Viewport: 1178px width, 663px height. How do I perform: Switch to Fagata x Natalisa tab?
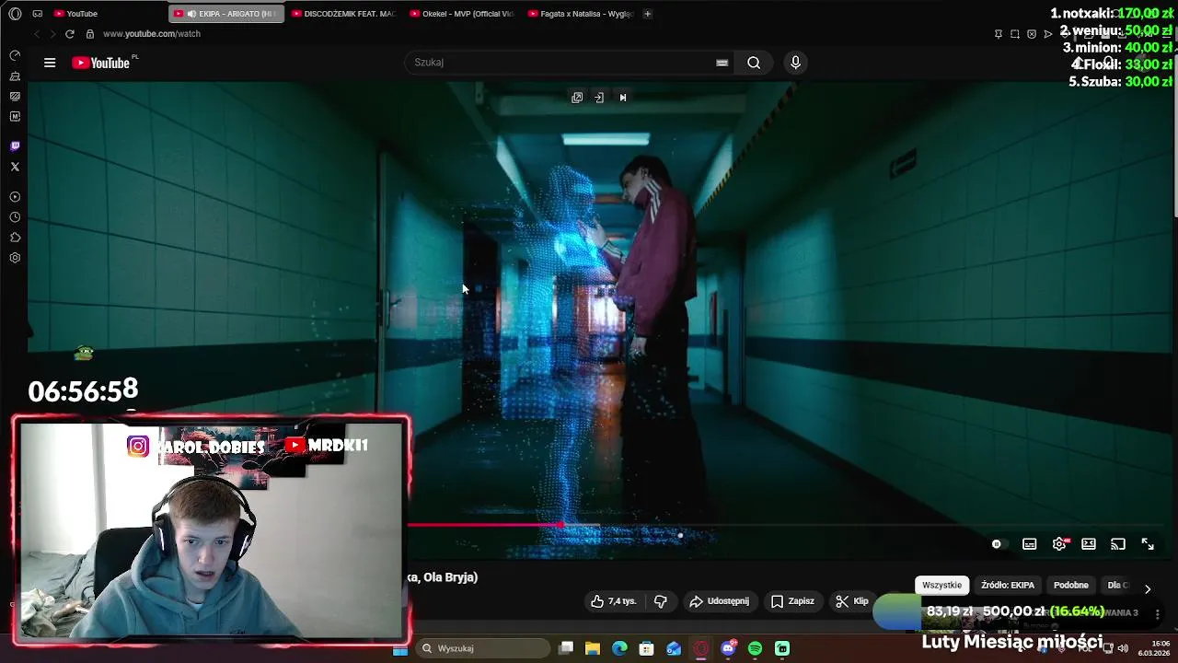[582, 14]
